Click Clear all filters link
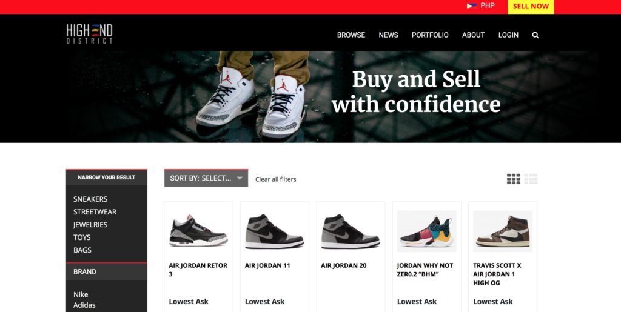This screenshot has height=312, width=621. tap(276, 179)
